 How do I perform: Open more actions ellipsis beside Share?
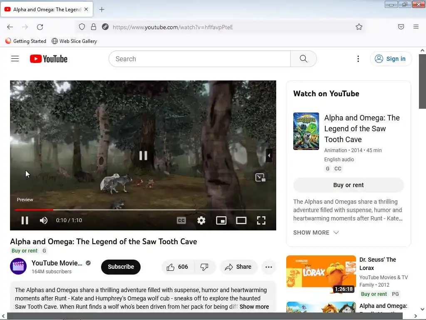point(269,267)
